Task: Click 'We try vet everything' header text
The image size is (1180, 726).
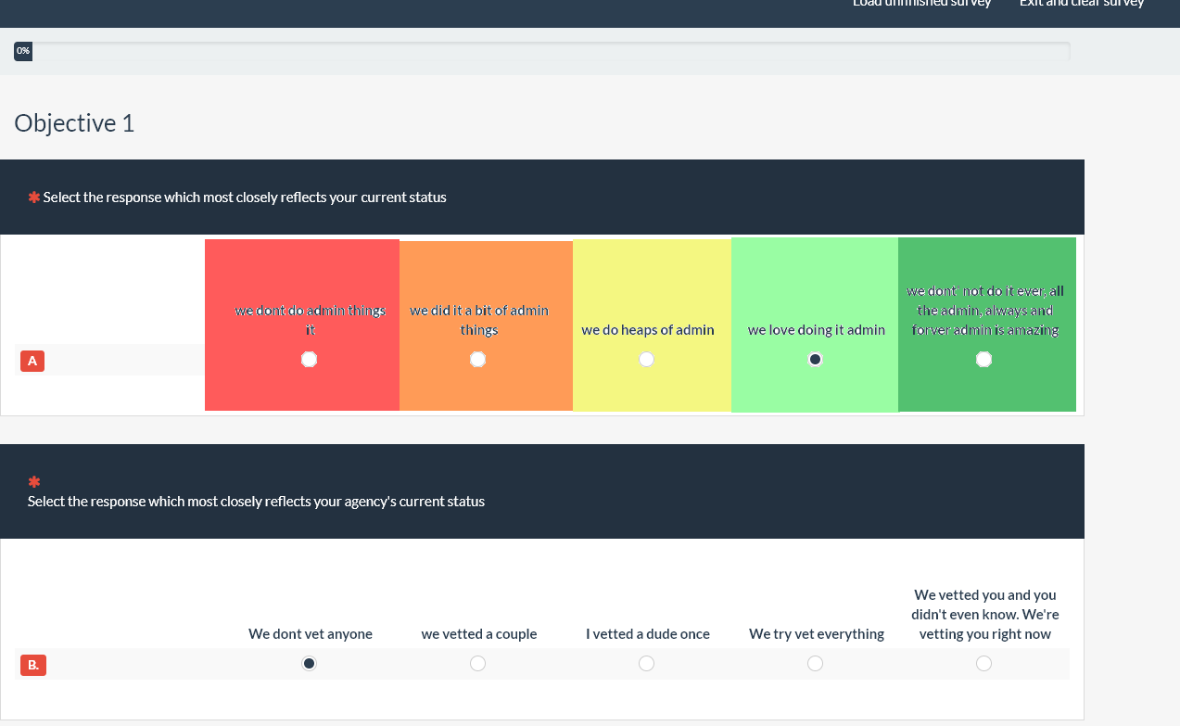Action: point(817,634)
